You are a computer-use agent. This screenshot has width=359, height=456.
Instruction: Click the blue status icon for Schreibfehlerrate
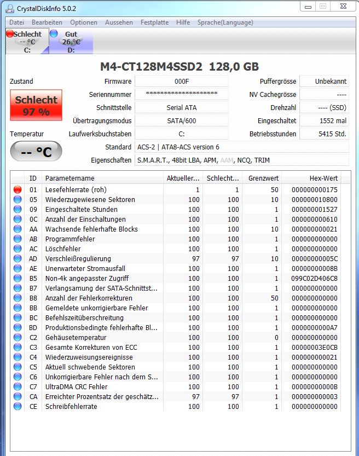coord(18,407)
